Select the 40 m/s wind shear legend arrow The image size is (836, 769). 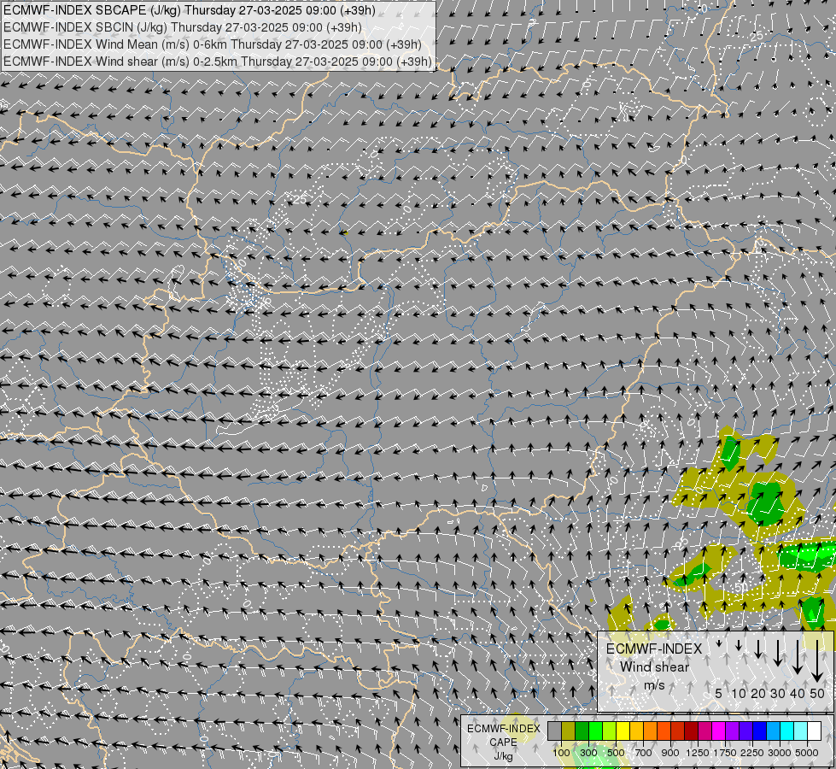tap(797, 657)
